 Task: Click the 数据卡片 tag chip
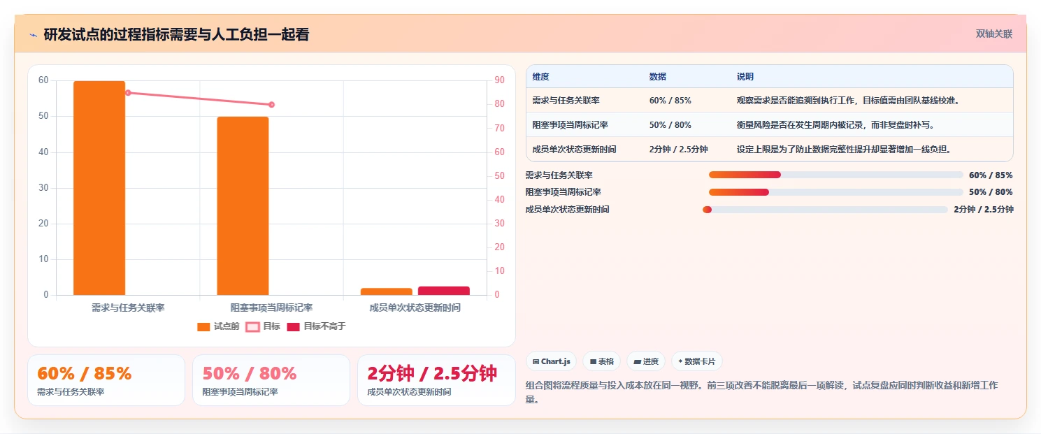coord(696,361)
